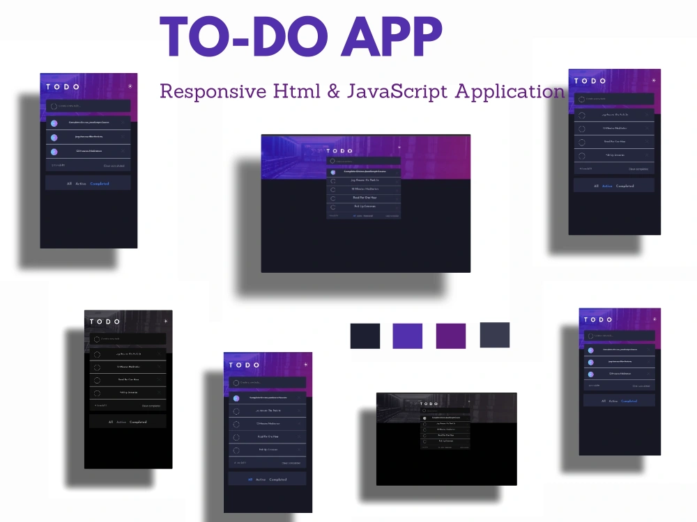Check 'Read For One Hour' in bottom-center phone

click(x=236, y=437)
